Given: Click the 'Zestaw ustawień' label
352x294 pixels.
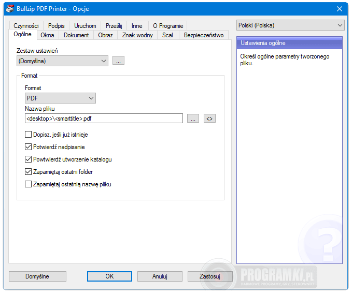Looking at the screenshot, I should tap(37, 51).
